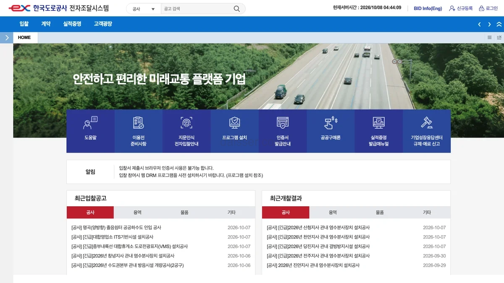Click the close-all-tabs icon at tab bar right

click(499, 38)
